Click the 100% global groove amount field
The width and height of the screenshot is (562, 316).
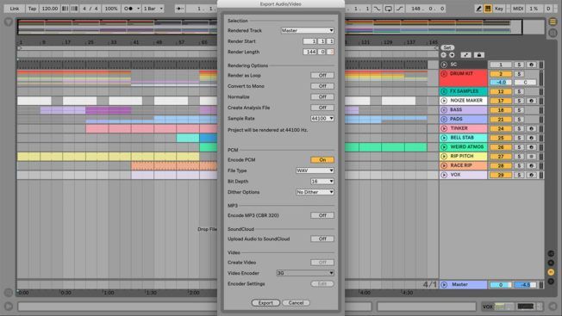click(x=110, y=9)
